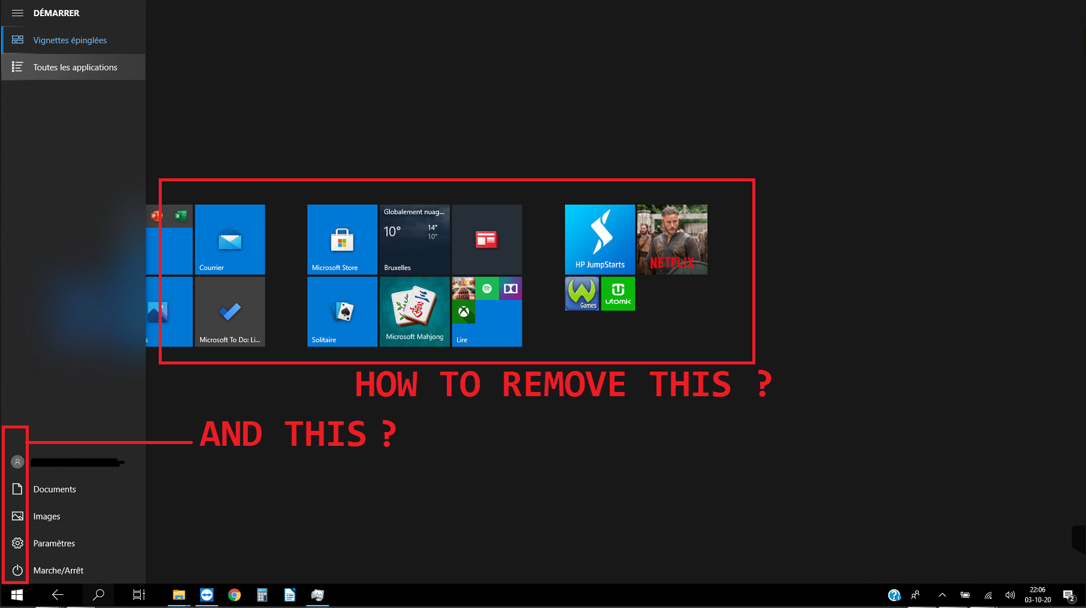This screenshot has height=608, width=1086.
Task: Launch the Utomik tile
Action: (618, 293)
